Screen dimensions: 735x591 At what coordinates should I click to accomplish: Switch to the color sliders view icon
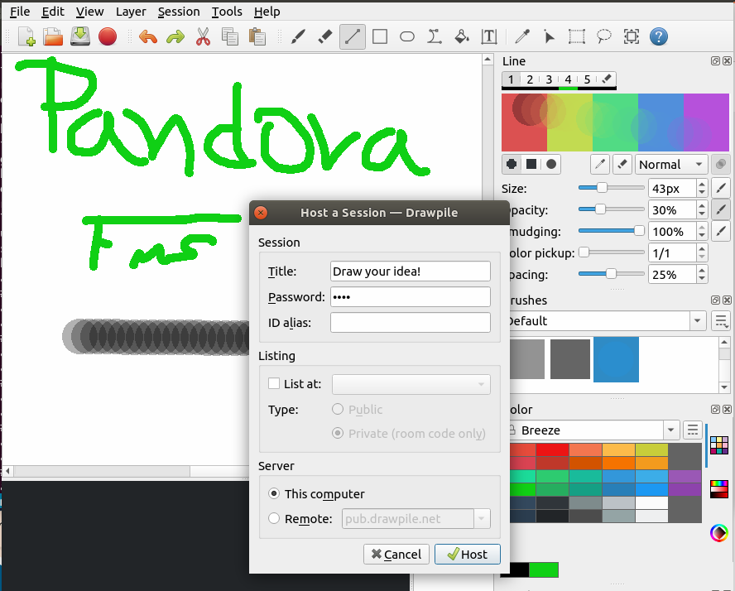[x=719, y=489]
